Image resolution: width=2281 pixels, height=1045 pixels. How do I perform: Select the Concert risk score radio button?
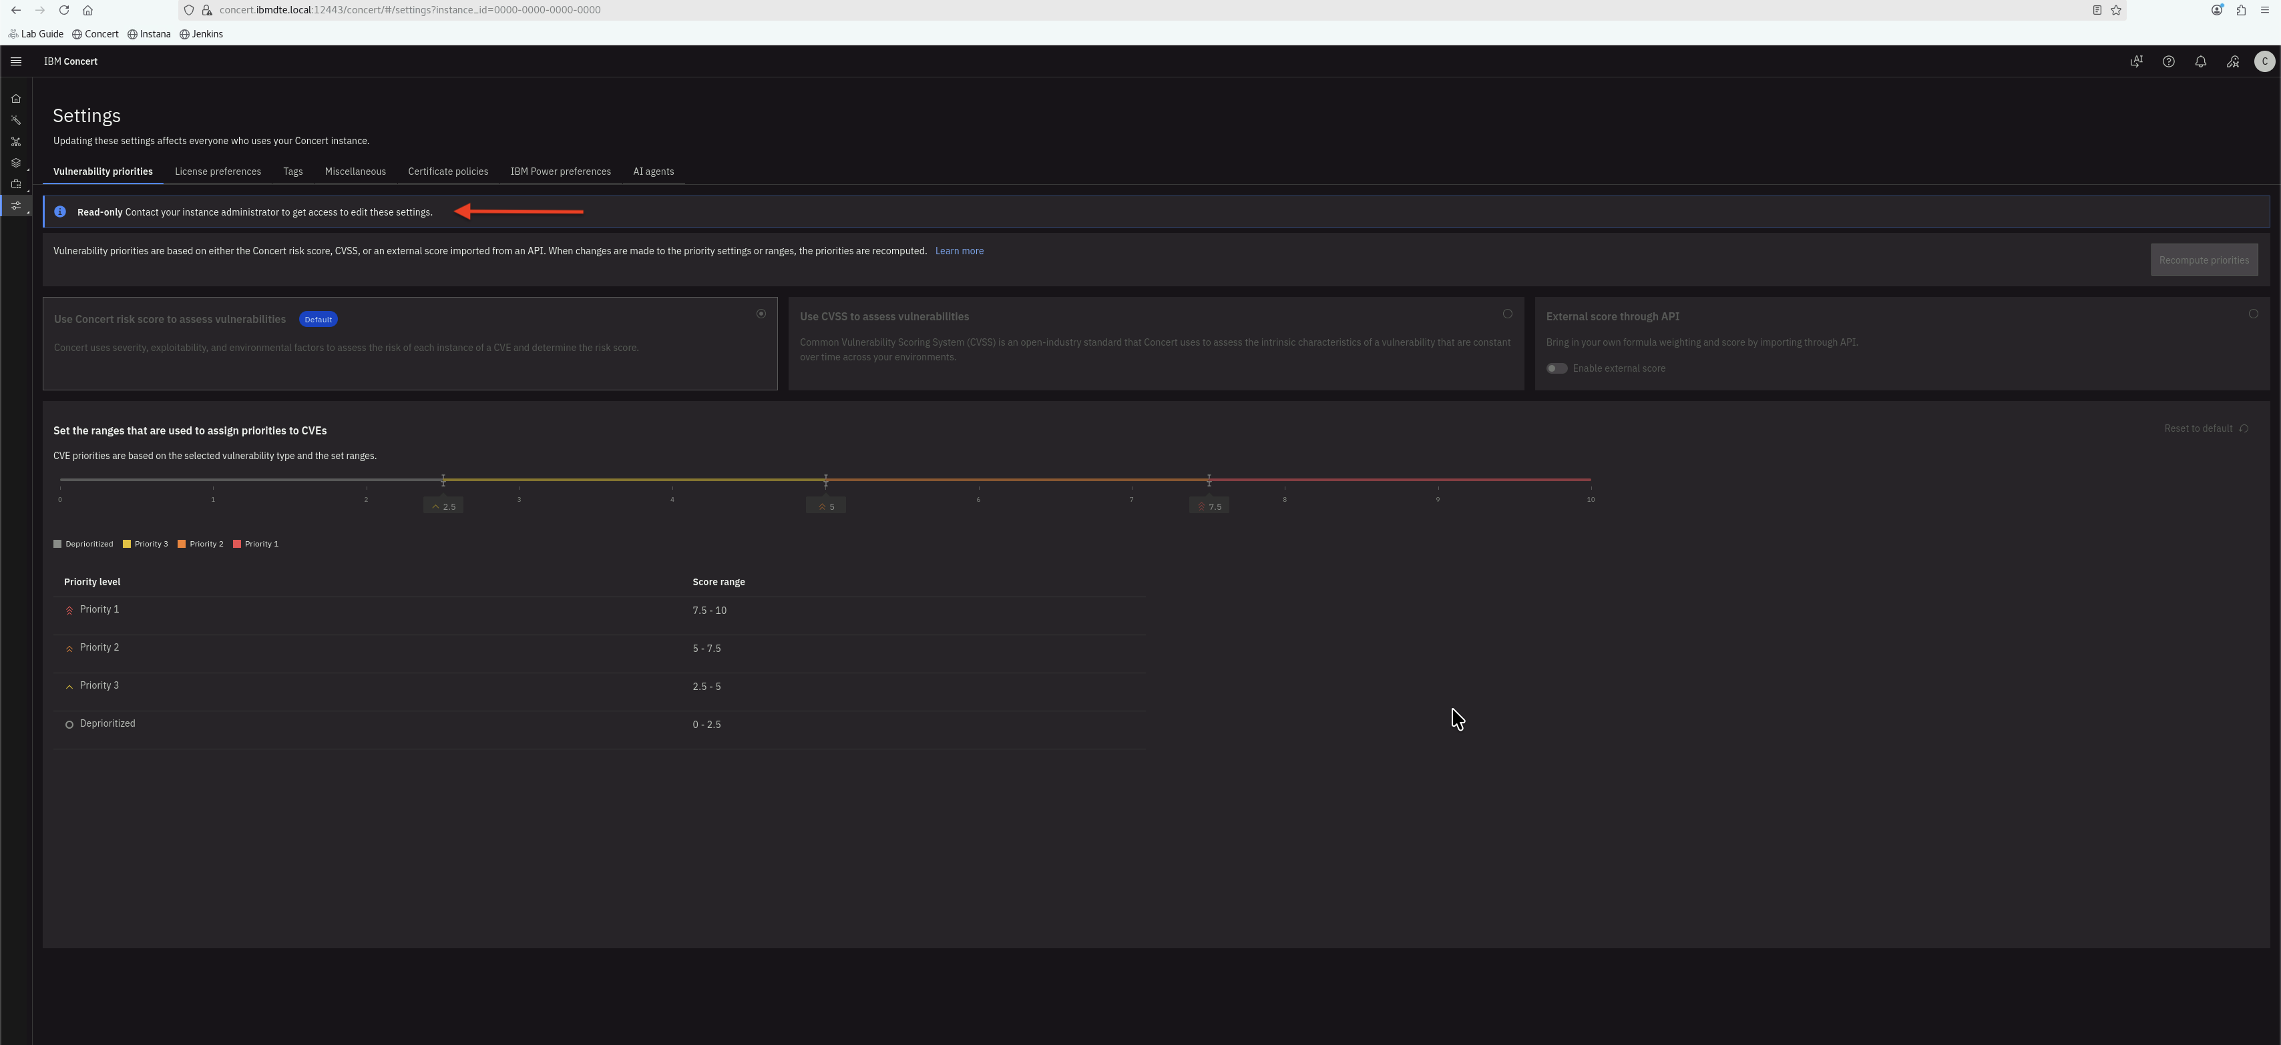761,314
